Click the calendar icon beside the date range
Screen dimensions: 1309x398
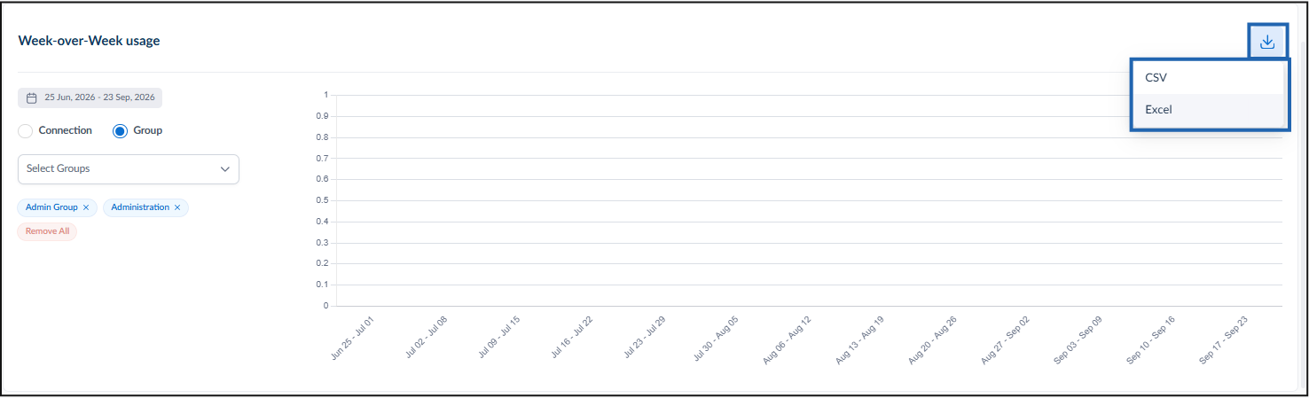click(x=32, y=98)
